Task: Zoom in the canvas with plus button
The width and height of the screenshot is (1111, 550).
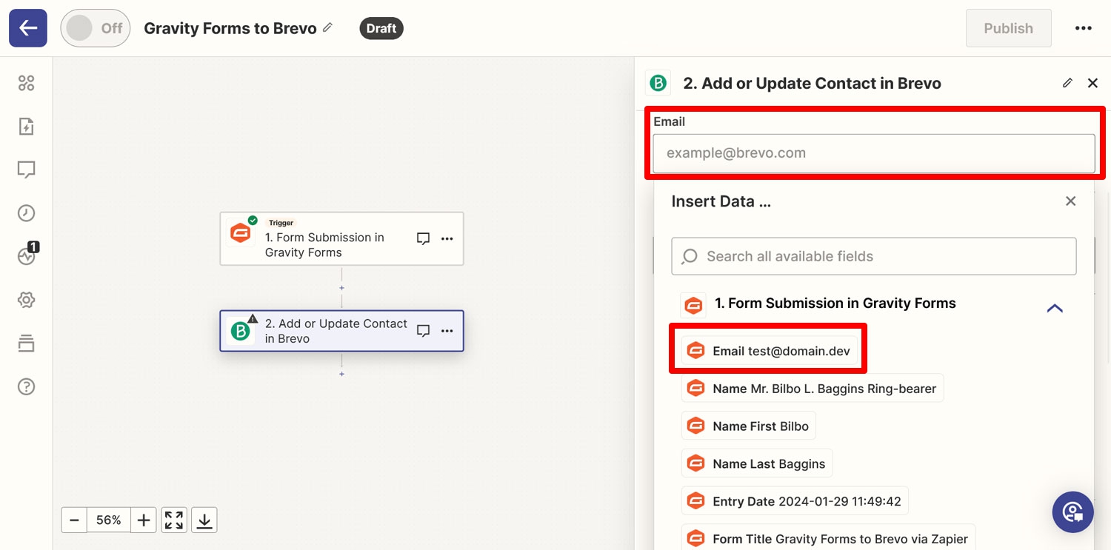Action: click(144, 520)
